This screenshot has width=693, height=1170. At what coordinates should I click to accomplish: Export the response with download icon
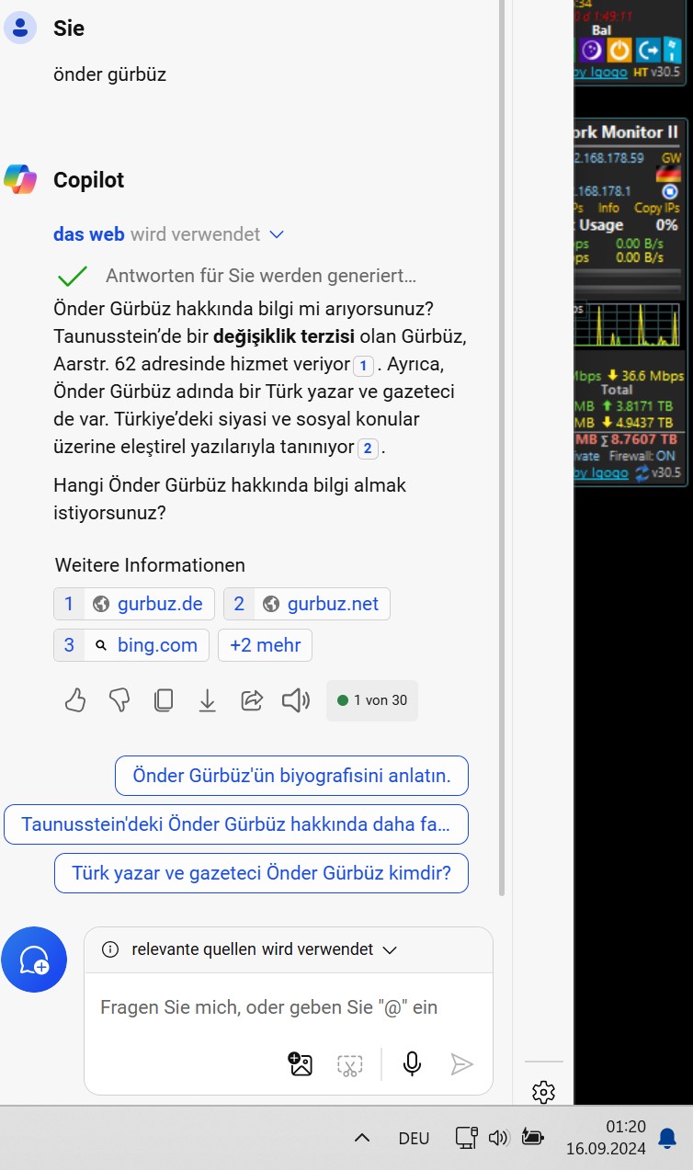pos(208,701)
